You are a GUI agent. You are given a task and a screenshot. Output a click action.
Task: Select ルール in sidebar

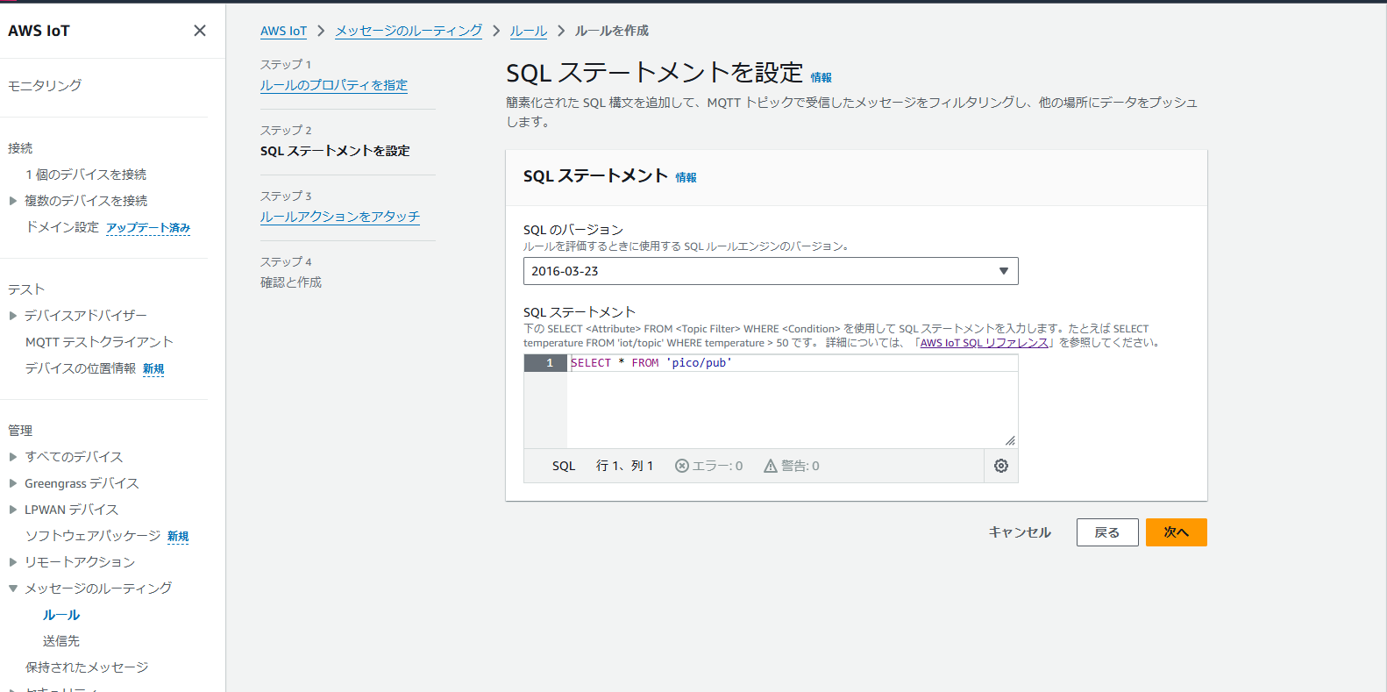(x=61, y=615)
